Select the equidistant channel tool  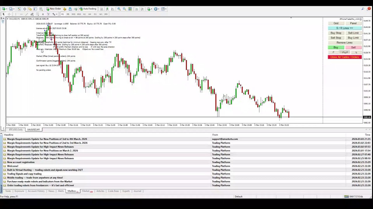(32, 14)
